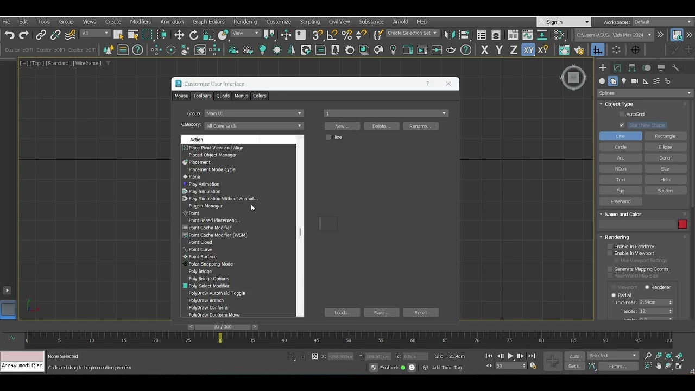Toggle the selection lock padlock icon
The image size is (695, 391).
pos(302,356)
